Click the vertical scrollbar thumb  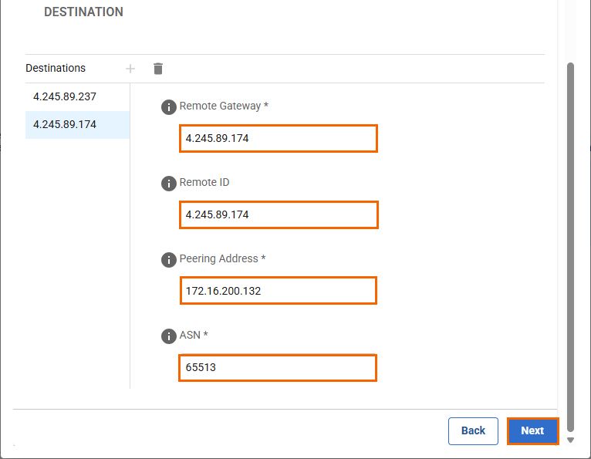pos(571,247)
